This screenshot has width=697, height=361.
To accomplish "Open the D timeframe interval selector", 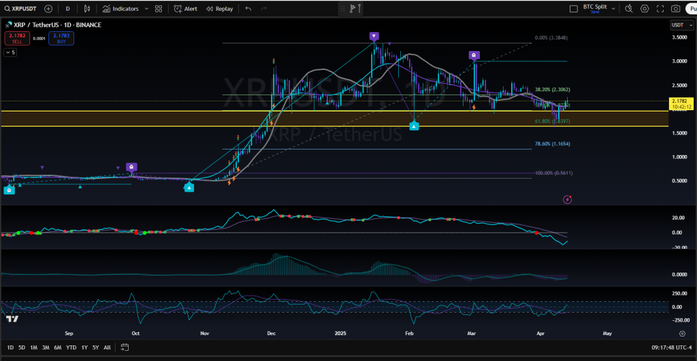I will [67, 8].
